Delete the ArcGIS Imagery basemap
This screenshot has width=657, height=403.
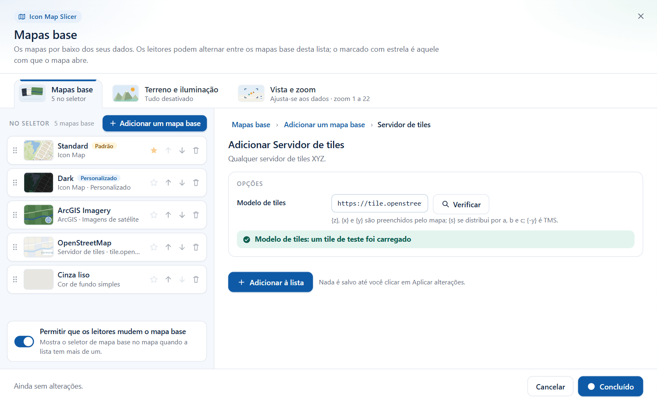[196, 215]
